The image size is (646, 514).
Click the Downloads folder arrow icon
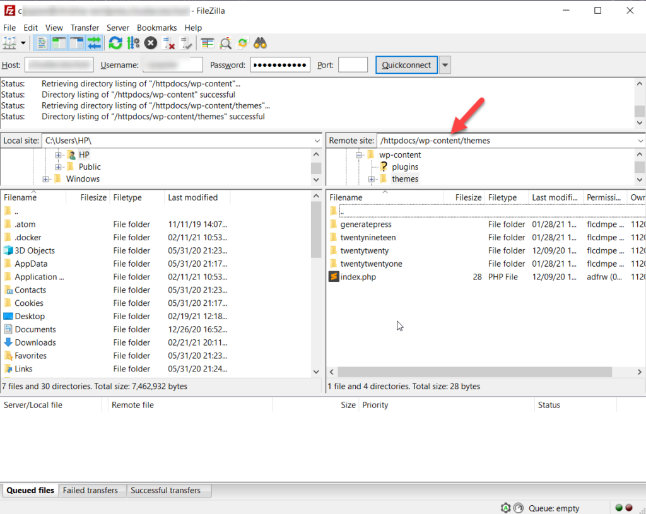8,342
